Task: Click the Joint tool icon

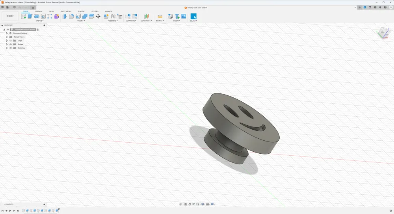Action: pos(113,16)
